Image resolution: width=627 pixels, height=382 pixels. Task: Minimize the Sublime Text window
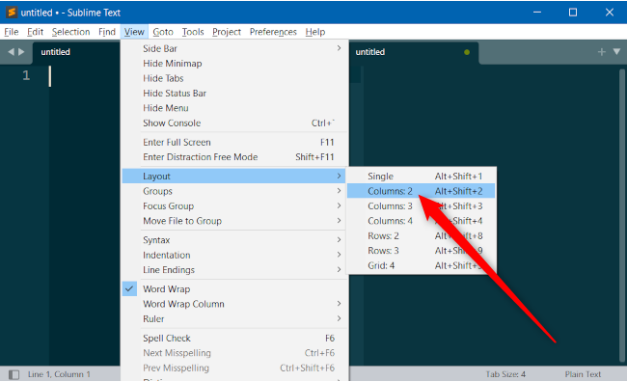[537, 13]
